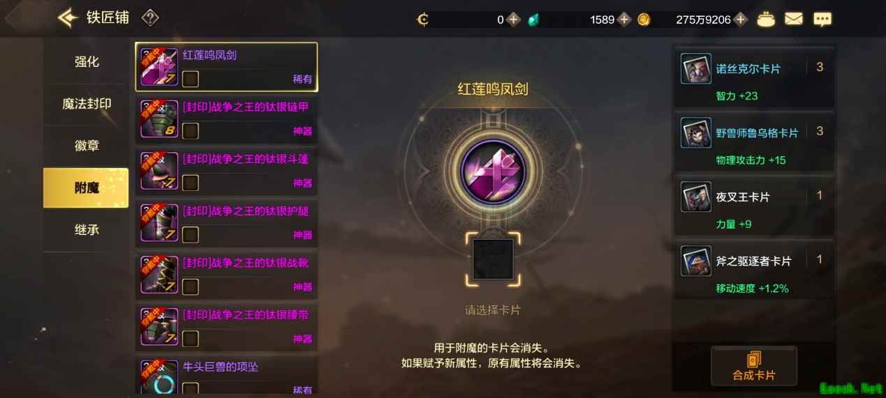This screenshot has width=886, height=398.
Task: Click the 合成卡片 button
Action: pos(753,367)
